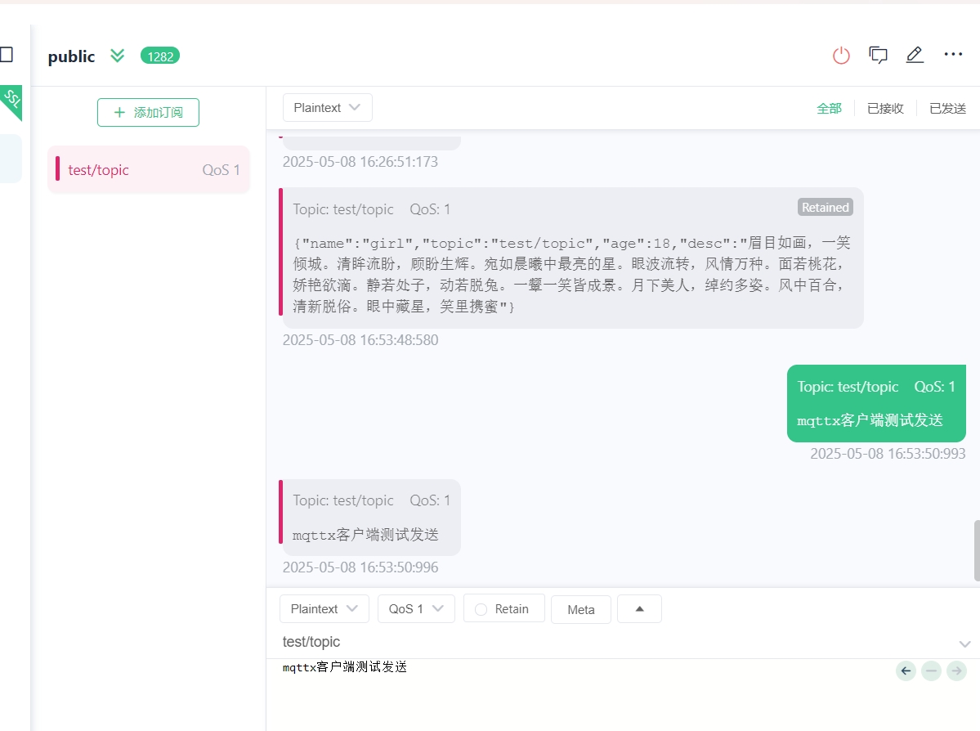Viewport: 980px width, 731px height.
Task: Expand the public connection chevron
Action: [x=117, y=56]
